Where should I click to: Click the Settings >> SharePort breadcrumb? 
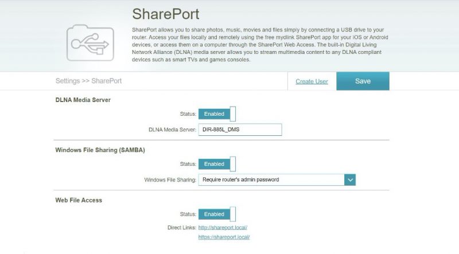click(x=88, y=81)
